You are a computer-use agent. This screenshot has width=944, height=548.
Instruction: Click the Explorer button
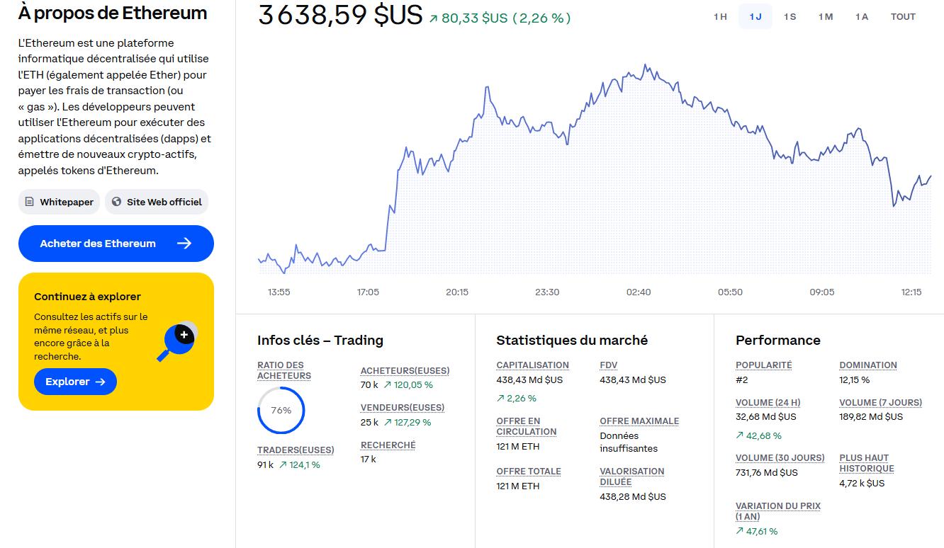coord(75,382)
